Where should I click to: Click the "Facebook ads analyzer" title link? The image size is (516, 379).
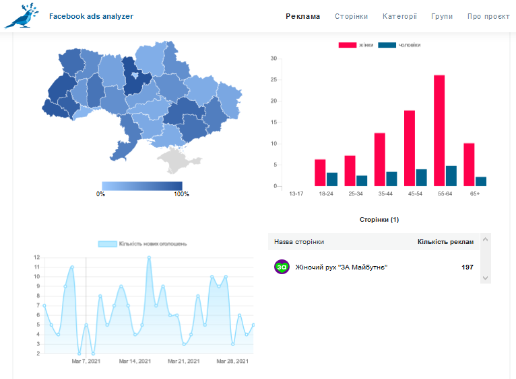91,16
